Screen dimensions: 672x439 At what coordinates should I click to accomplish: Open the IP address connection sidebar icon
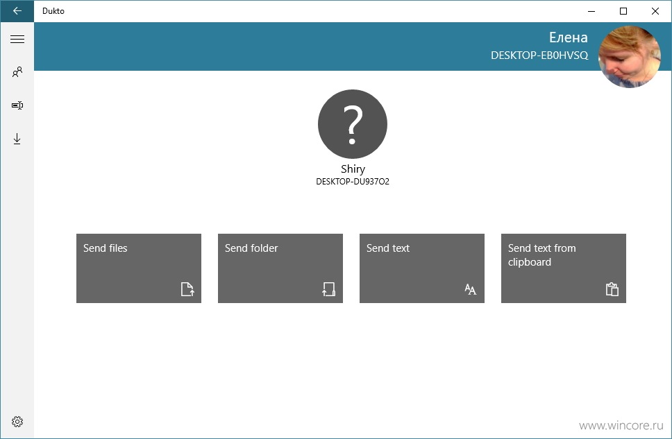pos(17,105)
